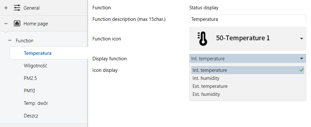This screenshot has height=127, width=311.
Task: Select the Temperatura tree item
Action: click(49, 53)
